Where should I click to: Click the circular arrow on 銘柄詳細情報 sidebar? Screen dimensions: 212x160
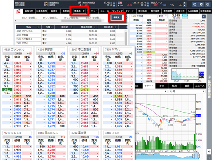209,77
